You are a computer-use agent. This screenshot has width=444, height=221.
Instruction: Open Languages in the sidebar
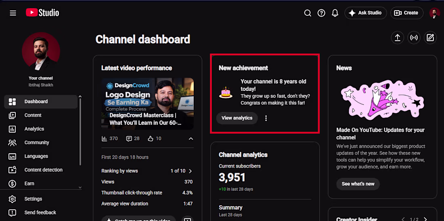(41, 156)
